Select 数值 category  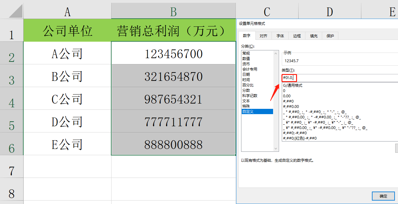pyautogui.click(x=257, y=58)
